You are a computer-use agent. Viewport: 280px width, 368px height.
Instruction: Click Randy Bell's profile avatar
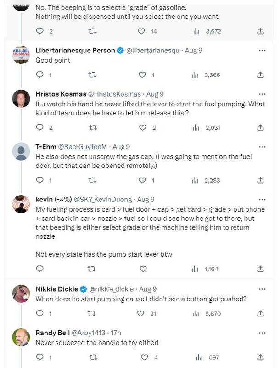click(x=21, y=338)
